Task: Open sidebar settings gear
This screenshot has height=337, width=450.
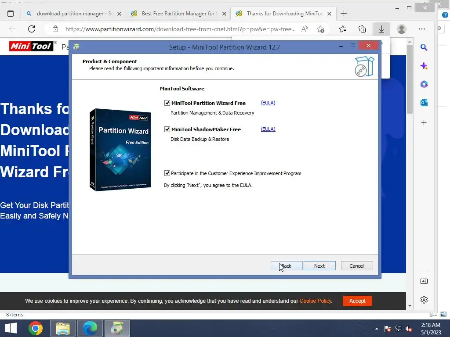Action: point(424,300)
